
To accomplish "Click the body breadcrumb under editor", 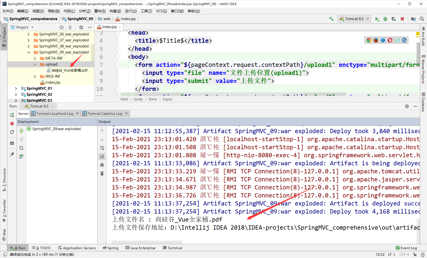I will 138,99.
